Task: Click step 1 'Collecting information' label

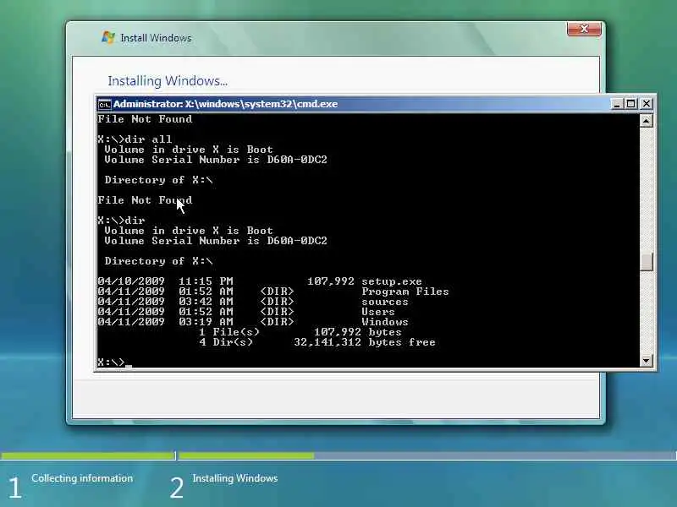Action: (x=82, y=478)
